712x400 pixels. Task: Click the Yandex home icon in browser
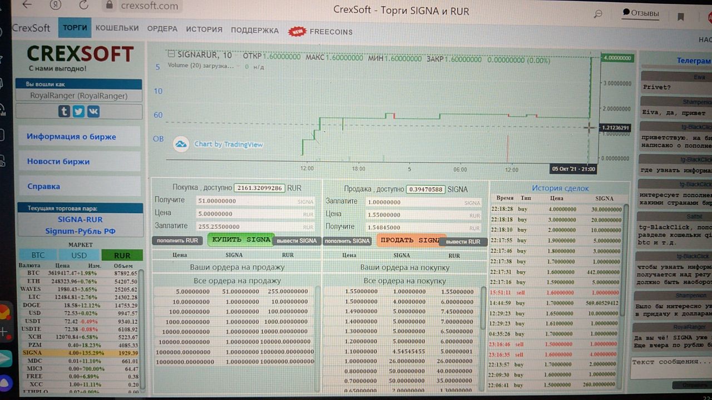coord(55,5)
